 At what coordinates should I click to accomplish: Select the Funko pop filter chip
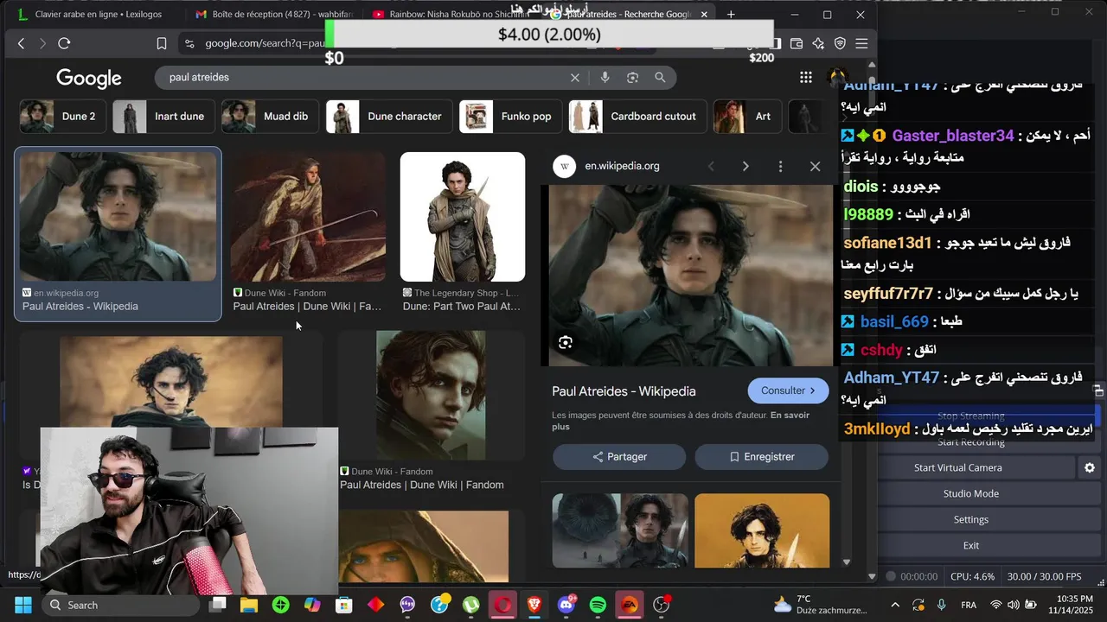pyautogui.click(x=510, y=117)
